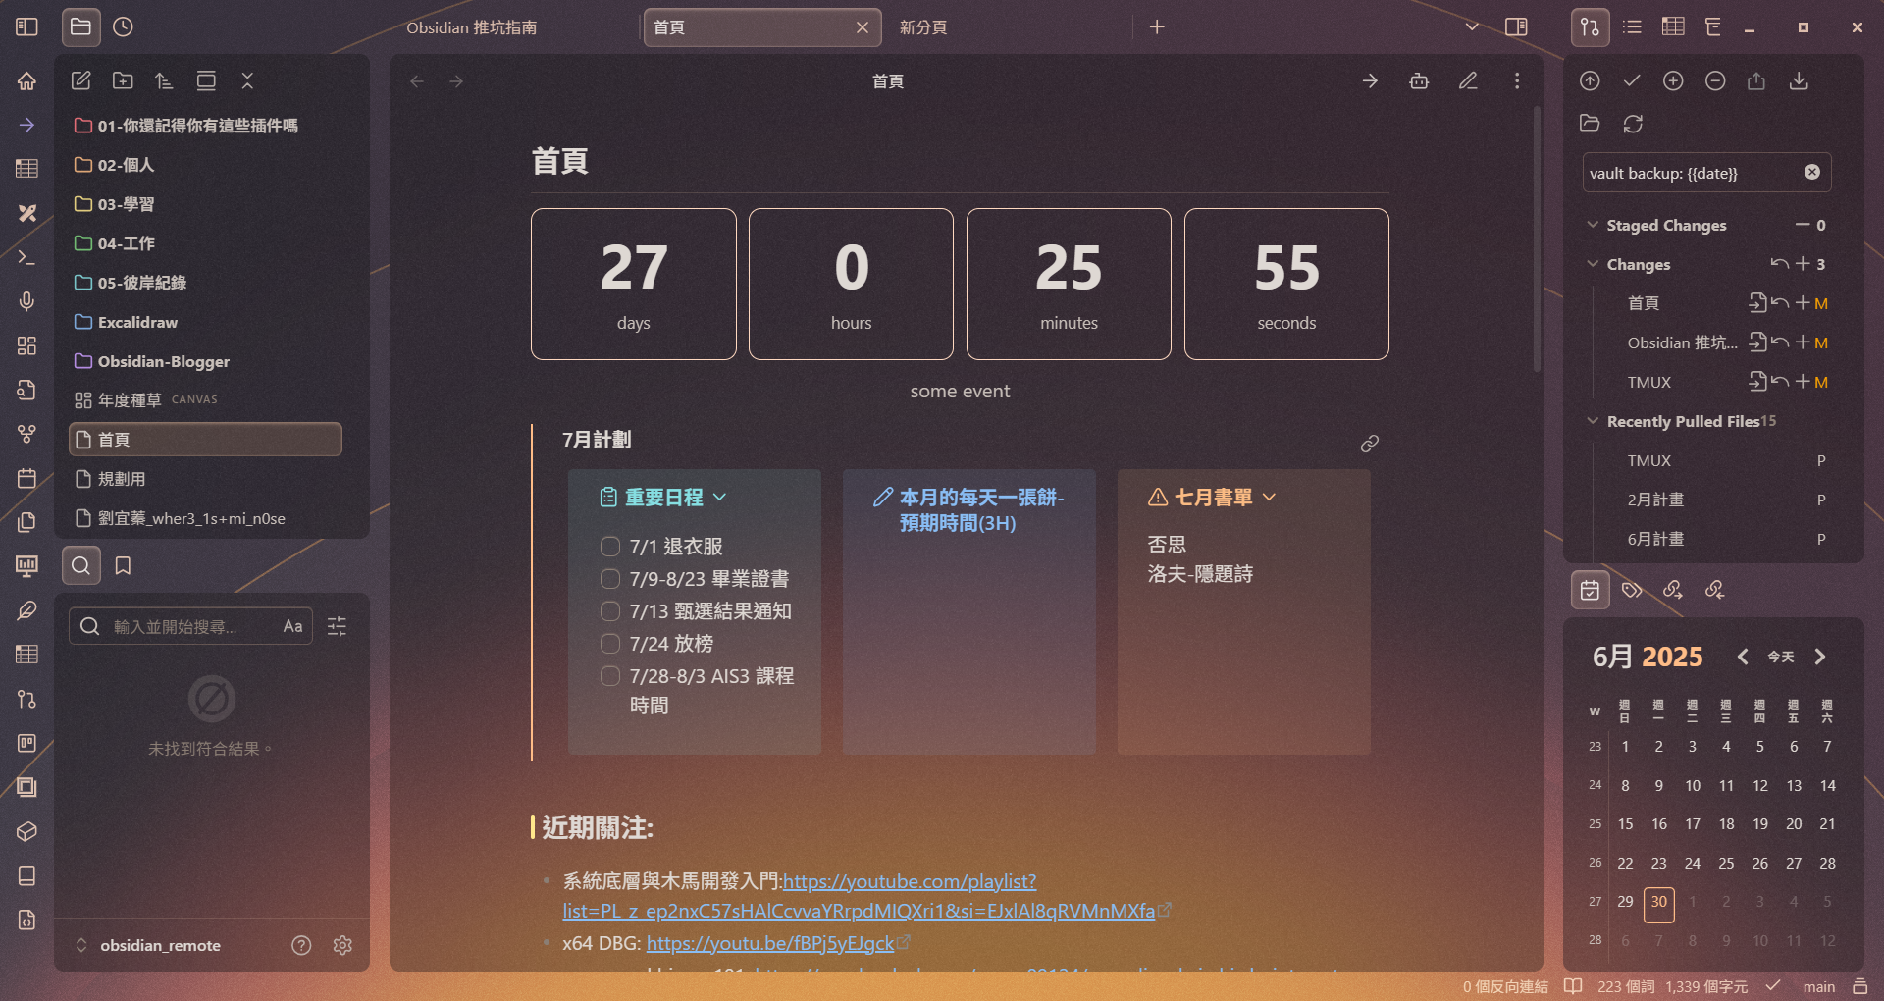
Task: Open graph view ribbon icon
Action: tap(26, 434)
